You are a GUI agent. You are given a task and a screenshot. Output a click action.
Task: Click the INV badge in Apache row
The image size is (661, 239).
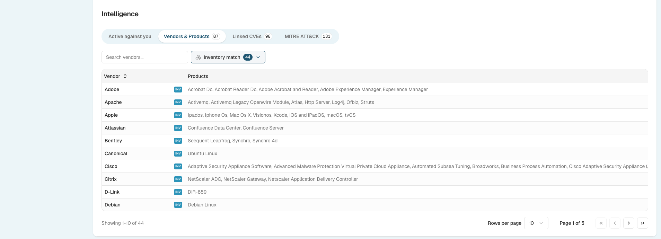(178, 102)
